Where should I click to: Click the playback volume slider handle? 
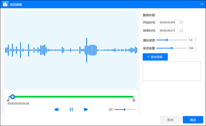pos(125,110)
